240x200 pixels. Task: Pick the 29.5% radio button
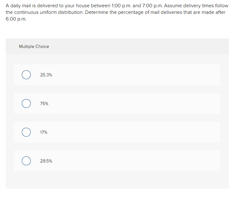point(26,161)
